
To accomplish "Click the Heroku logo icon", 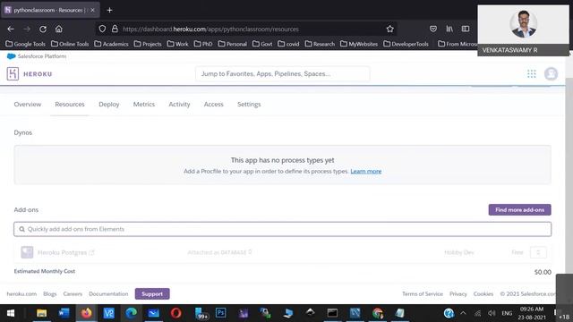I will [13, 73].
